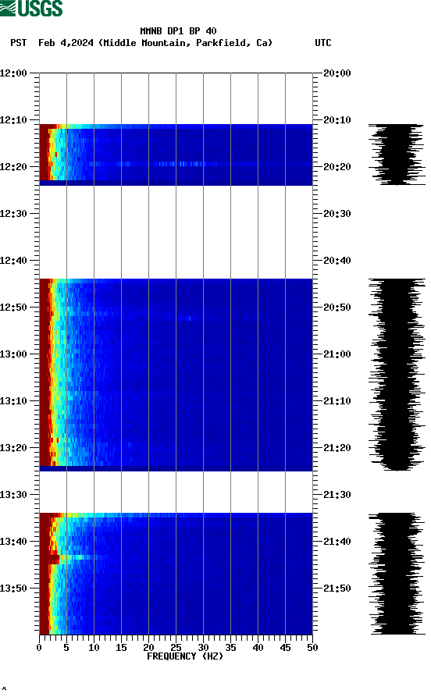The width and height of the screenshot is (431, 697).
Task: Click the 12:50 PST time label
Action: 13,308
